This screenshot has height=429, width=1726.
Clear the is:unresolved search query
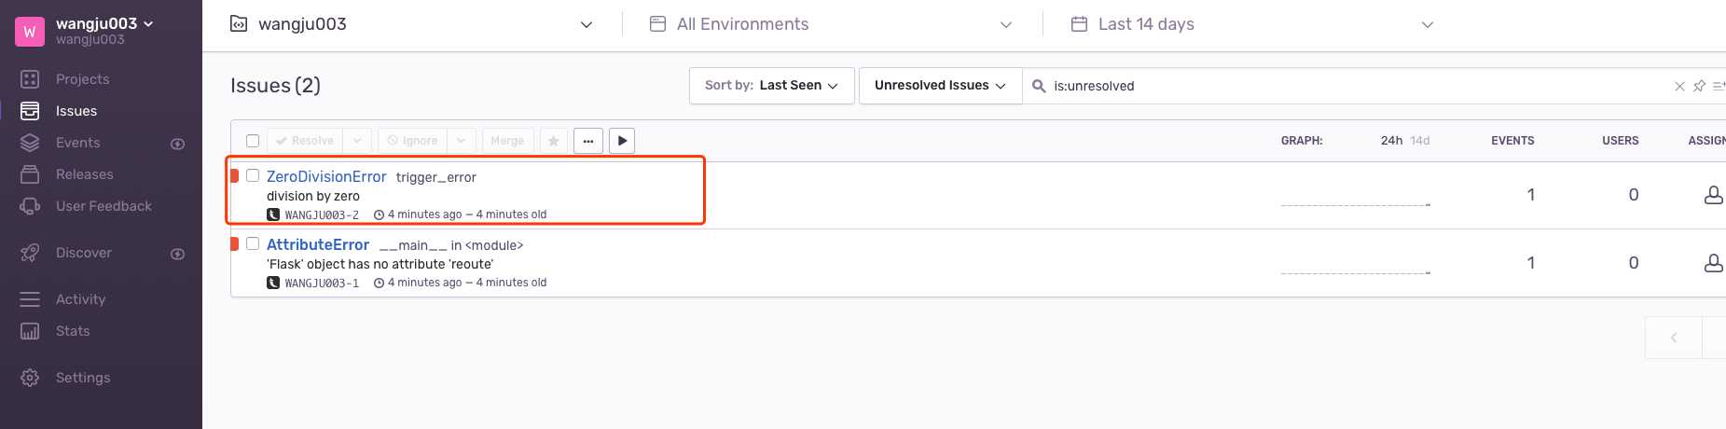coord(1679,86)
